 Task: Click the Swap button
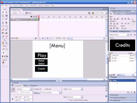pyautogui.click(x=37, y=93)
